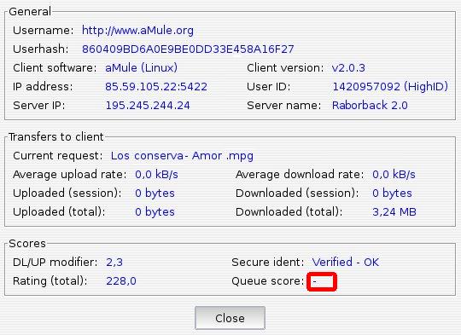Click the DL/UP modifier value 2,3
Viewport: 461px width, 335px height.
(x=114, y=263)
